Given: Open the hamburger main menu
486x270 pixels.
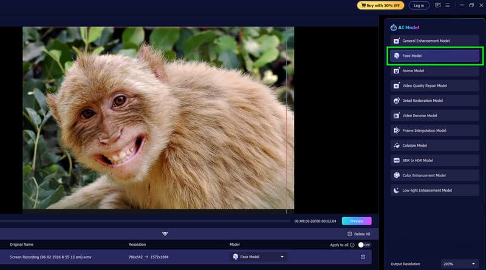Looking at the screenshot, I should tap(448, 5).
